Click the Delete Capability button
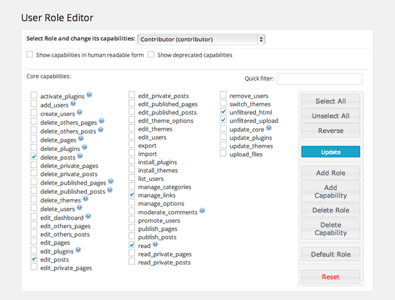 coord(330,229)
